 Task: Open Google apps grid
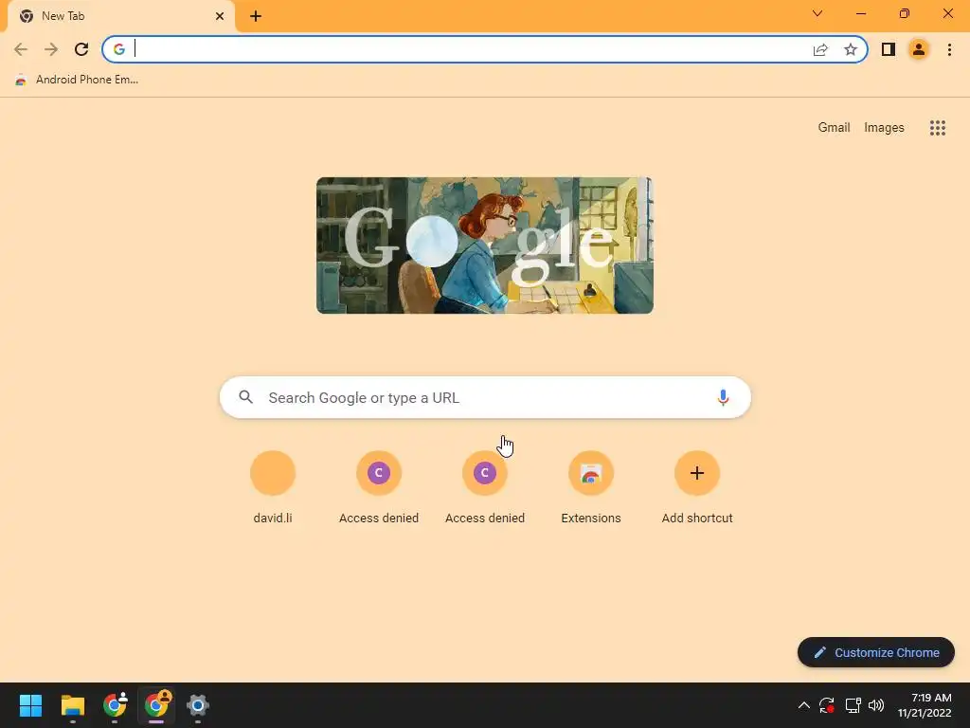(x=937, y=128)
